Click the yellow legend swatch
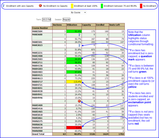 (x=72, y=6)
